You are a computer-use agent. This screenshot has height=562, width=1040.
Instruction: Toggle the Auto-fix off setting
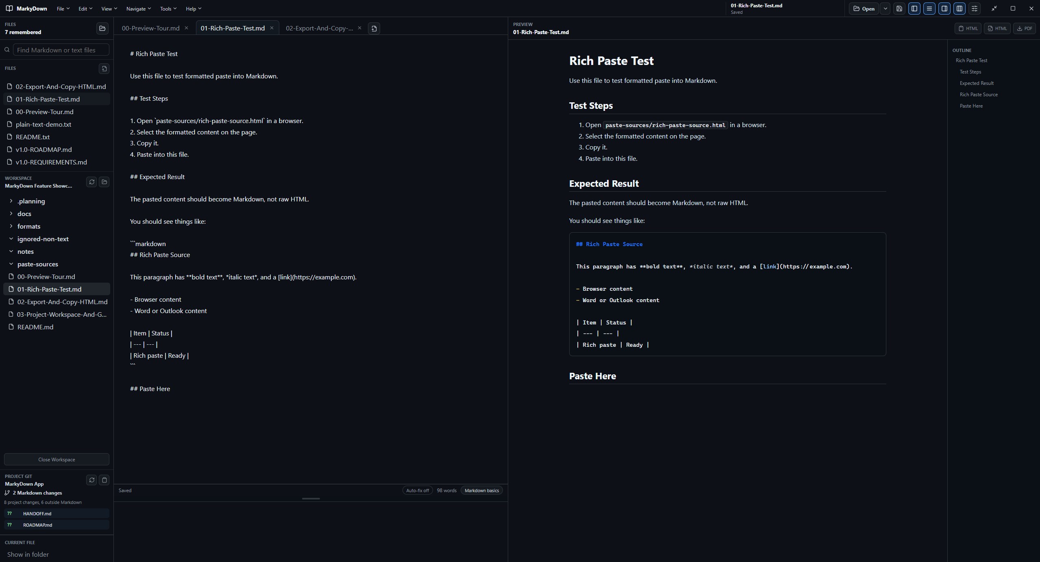418,491
